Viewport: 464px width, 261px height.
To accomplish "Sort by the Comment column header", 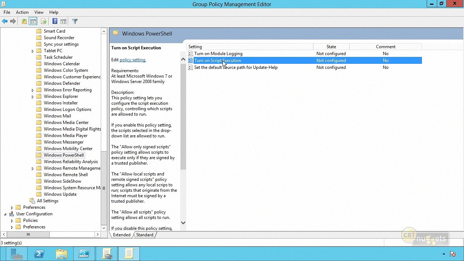I will 386,47.
